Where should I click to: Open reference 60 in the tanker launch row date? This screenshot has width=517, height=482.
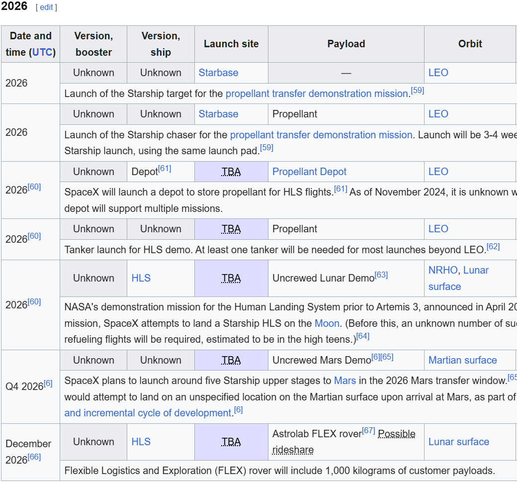pos(34,236)
